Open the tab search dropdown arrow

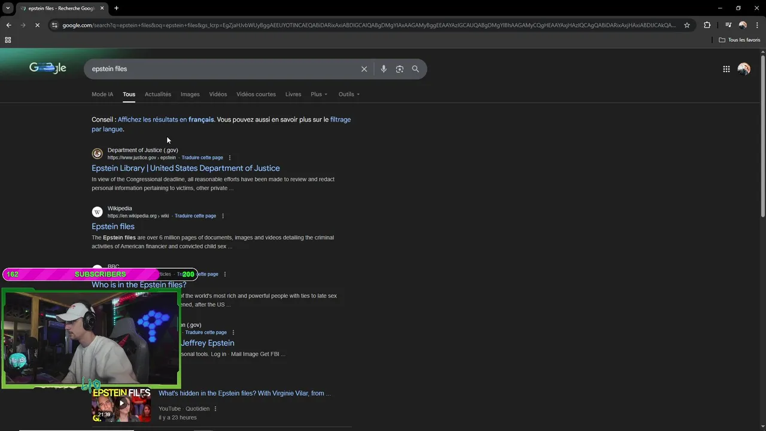[8, 8]
